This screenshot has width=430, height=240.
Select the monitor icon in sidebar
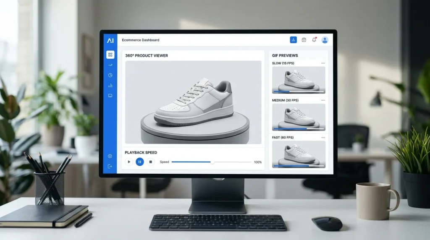click(x=110, y=96)
